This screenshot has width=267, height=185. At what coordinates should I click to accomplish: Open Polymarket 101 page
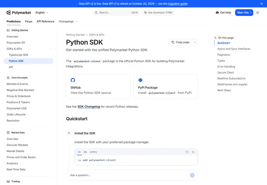click(16, 42)
